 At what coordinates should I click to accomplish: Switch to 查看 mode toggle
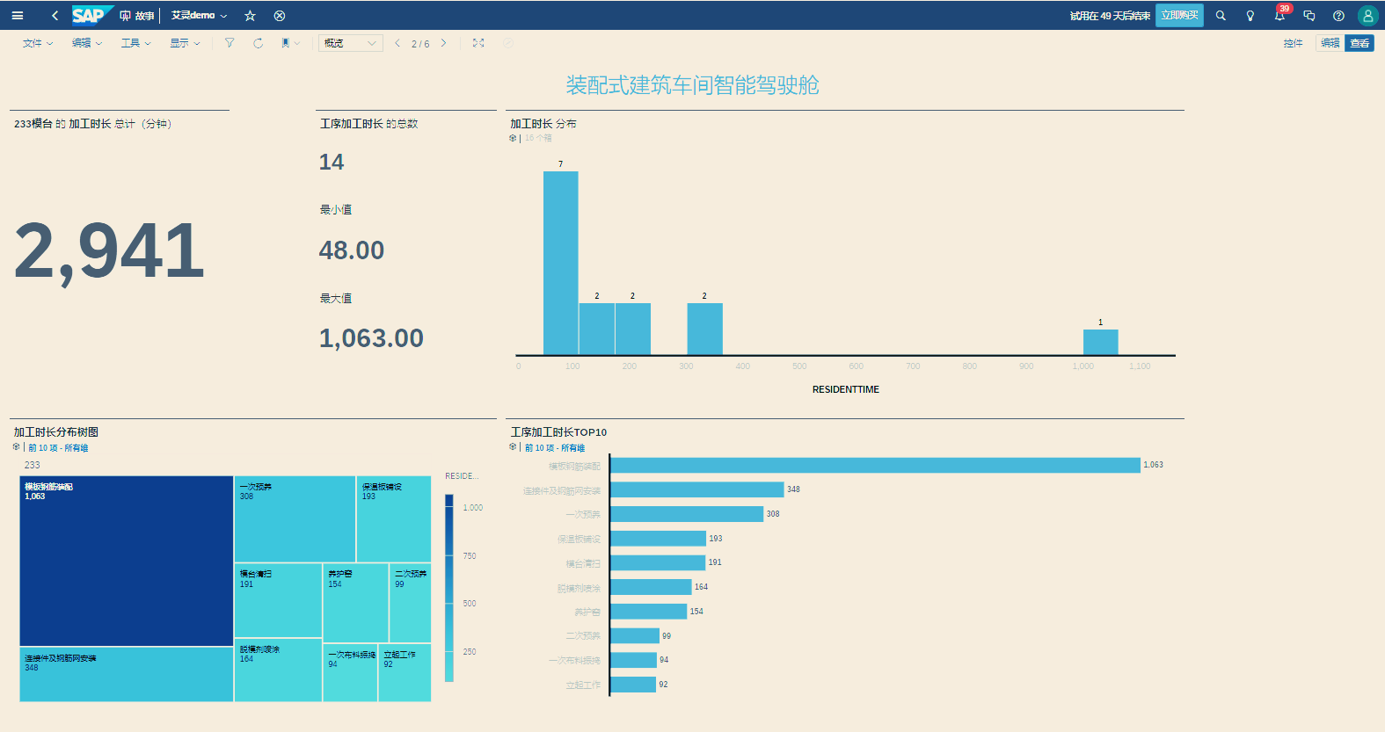(1359, 43)
